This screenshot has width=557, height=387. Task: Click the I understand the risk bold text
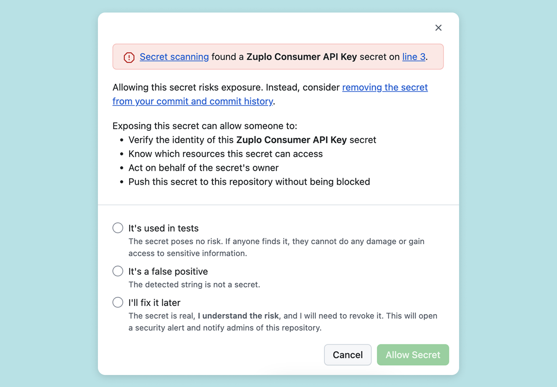tap(238, 316)
